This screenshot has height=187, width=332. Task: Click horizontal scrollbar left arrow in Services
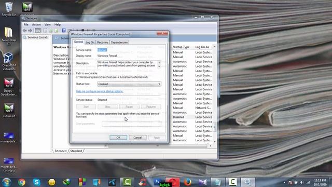coord(106,146)
